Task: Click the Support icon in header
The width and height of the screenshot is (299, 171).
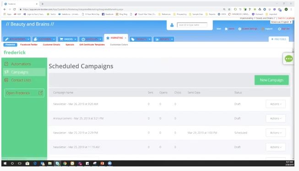Action: pyautogui.click(x=263, y=29)
